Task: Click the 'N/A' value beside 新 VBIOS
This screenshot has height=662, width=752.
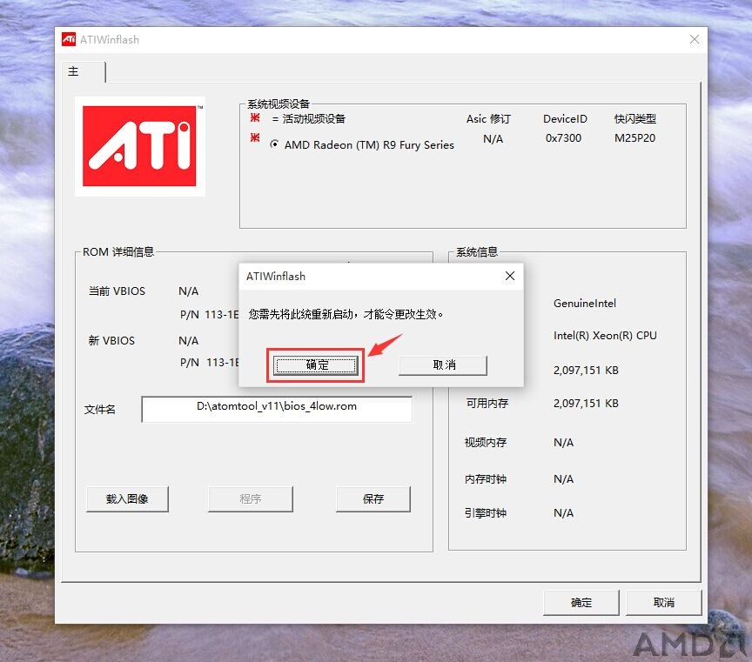Action: [189, 341]
